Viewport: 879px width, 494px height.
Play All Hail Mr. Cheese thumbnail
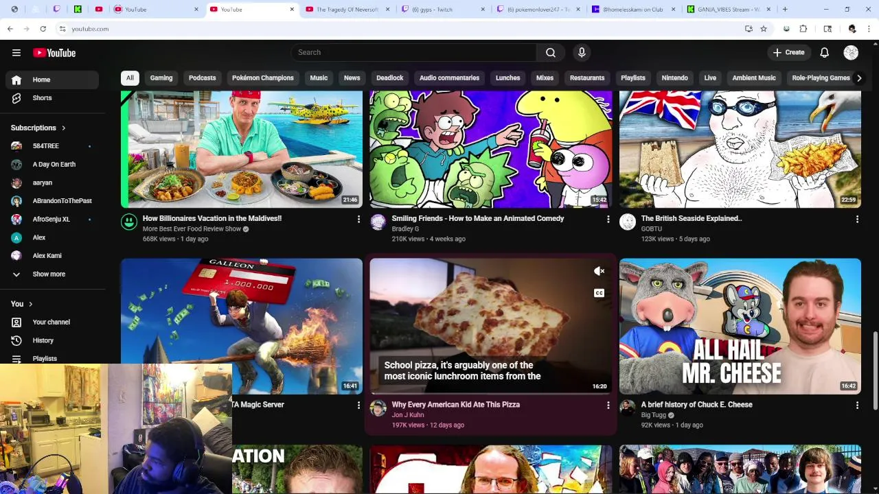point(740,326)
